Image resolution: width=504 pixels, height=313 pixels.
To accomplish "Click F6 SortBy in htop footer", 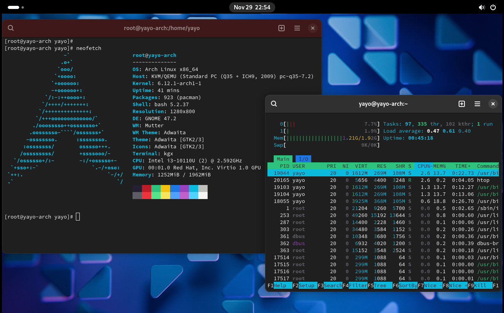I will click(405, 286).
